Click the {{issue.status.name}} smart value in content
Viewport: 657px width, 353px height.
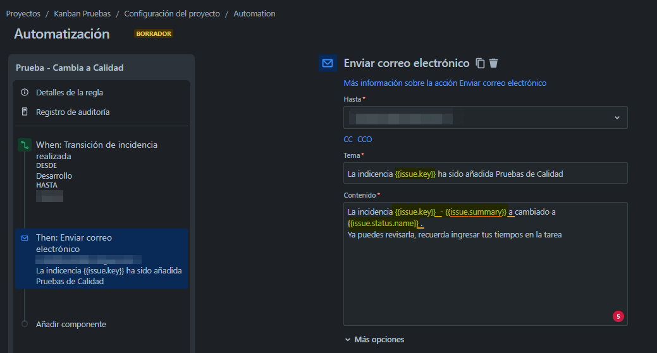pyautogui.click(x=383, y=224)
